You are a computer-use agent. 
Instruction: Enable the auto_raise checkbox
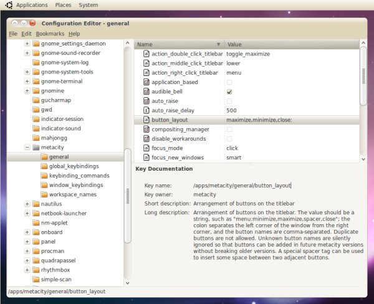(x=229, y=101)
